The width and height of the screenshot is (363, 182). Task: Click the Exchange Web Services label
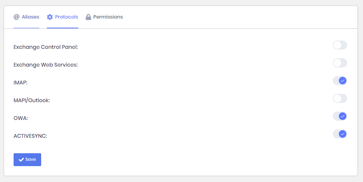point(46,65)
